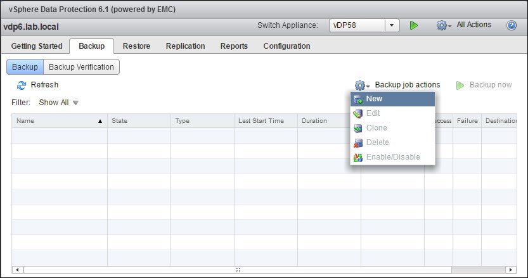Click the Refresh arrows icon
The height and width of the screenshot is (278, 528).
click(22, 85)
